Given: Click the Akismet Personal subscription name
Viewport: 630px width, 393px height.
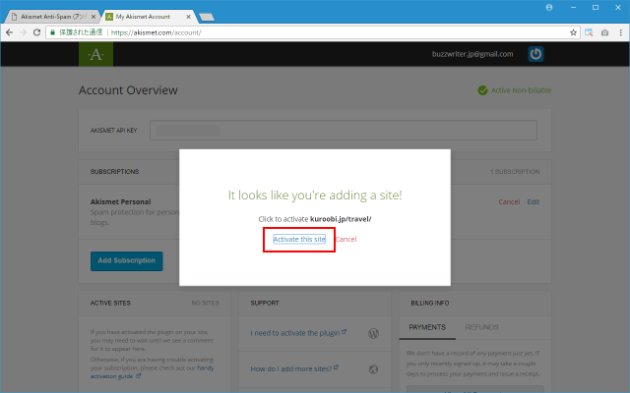Looking at the screenshot, I should (x=120, y=201).
